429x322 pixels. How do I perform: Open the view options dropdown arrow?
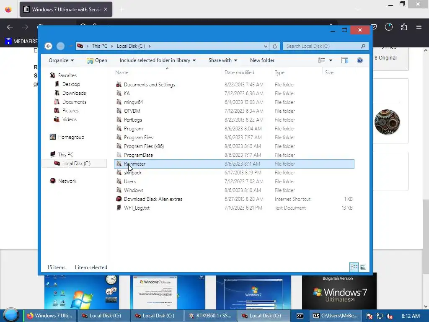[x=331, y=60]
